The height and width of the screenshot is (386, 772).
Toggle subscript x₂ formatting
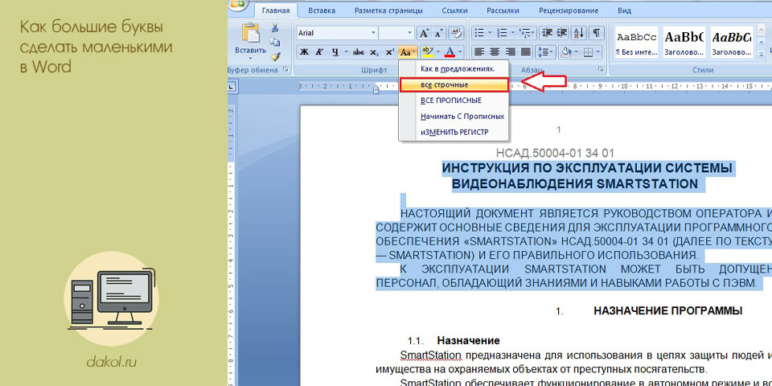374,51
